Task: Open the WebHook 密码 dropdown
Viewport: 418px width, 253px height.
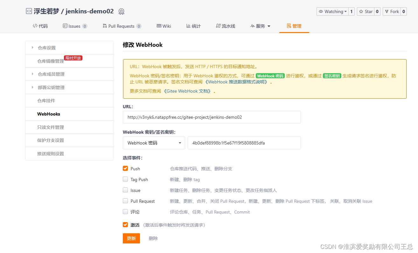Action: tap(154, 143)
